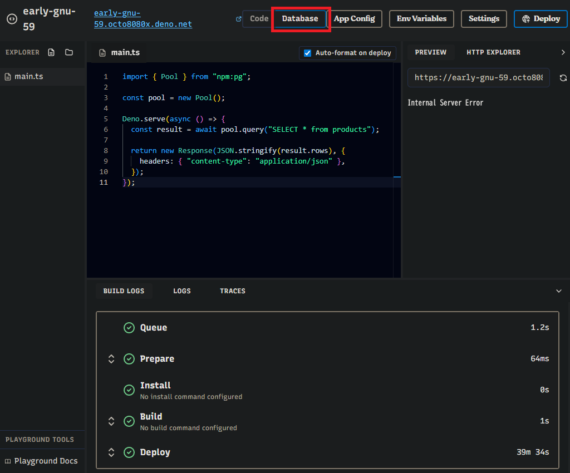Switch to the HTTP Explorer tab
570x473 pixels.
(493, 52)
